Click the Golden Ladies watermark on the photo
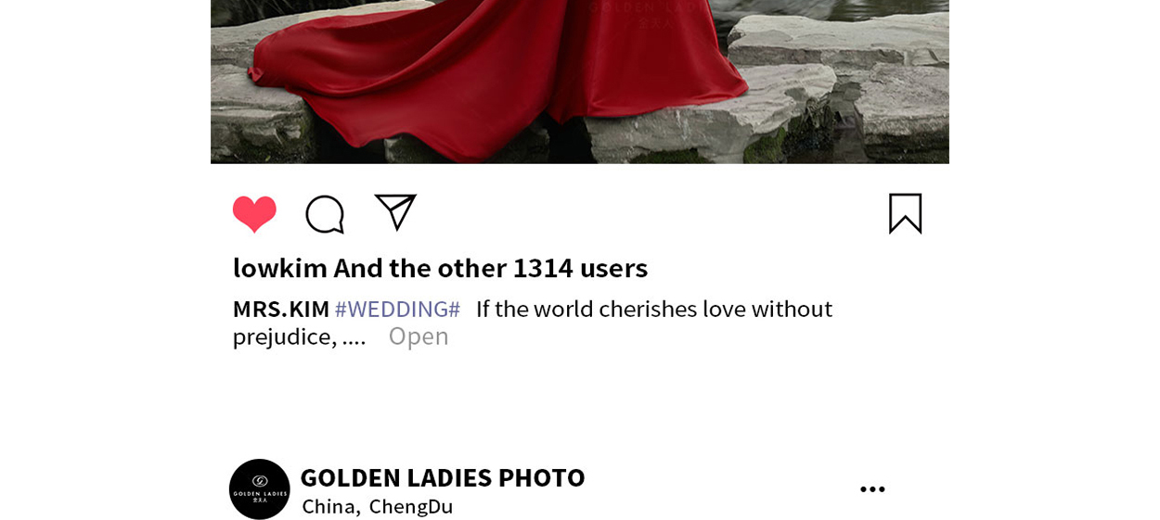1160x520 pixels. pos(650,13)
